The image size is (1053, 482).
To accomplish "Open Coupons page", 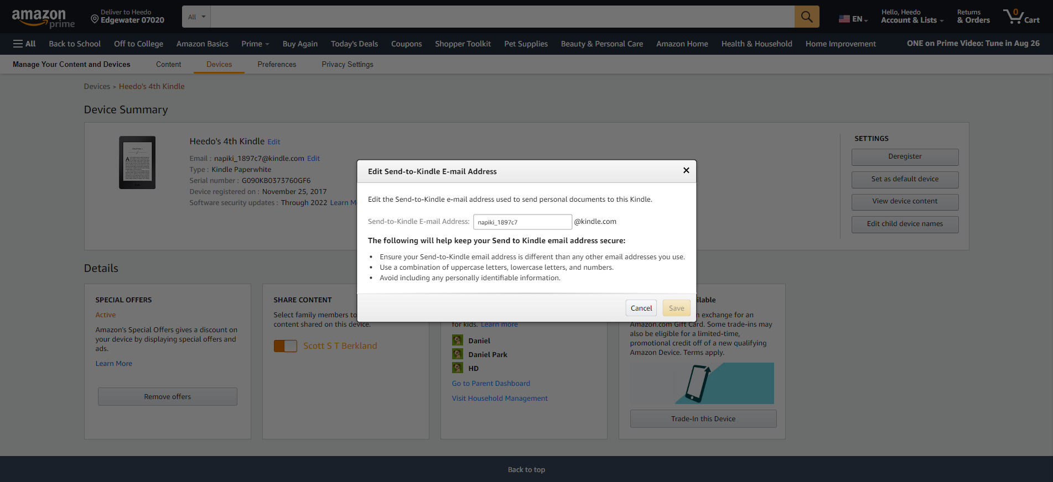I will pyautogui.click(x=407, y=44).
